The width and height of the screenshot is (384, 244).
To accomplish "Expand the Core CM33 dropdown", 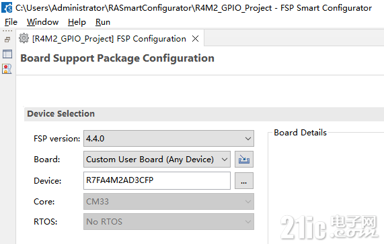I will coord(169,202).
